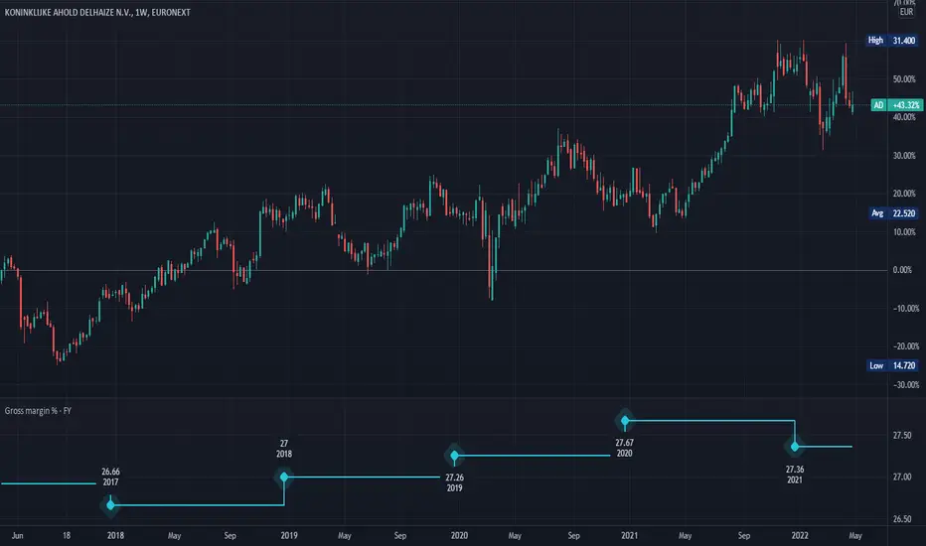Click the 2019 label on time axis
This screenshot has width=926, height=546.
pos(289,536)
